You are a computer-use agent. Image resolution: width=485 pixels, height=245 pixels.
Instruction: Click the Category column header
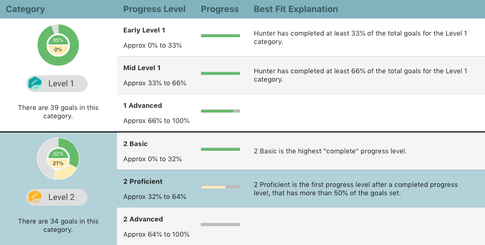25,9
